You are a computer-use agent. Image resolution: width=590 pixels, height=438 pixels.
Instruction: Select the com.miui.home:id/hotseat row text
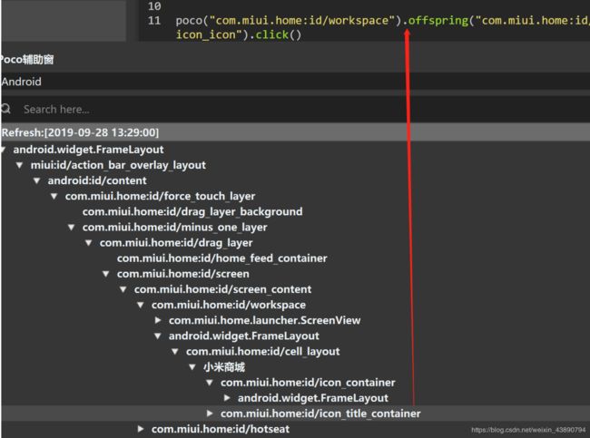click(221, 429)
